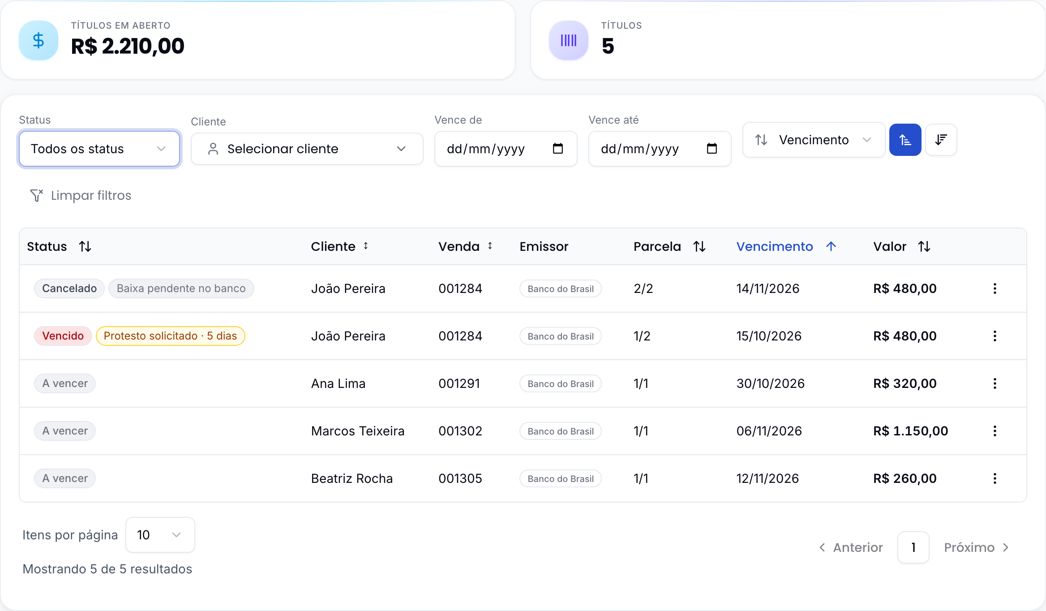
Task: Click the Cancelado status badge
Action: tap(69, 288)
